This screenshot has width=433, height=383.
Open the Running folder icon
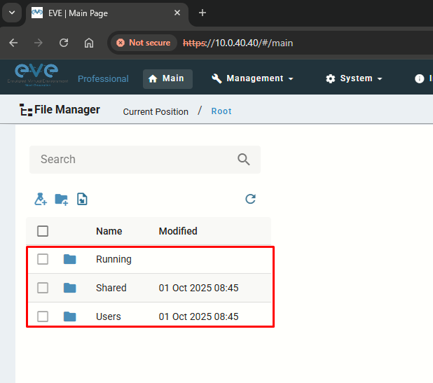pos(69,259)
